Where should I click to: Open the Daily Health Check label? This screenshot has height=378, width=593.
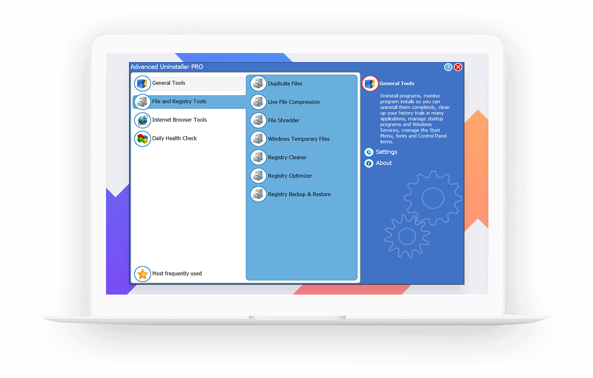174,138
